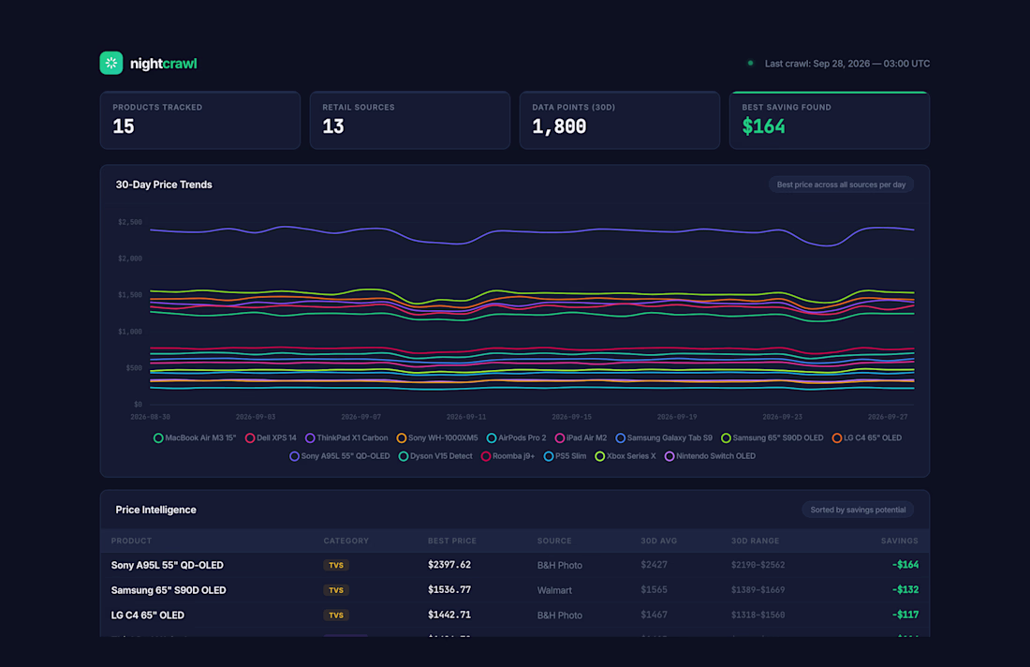1030x667 pixels.
Task: Click the 30-Day Price Trends heading
Action: [x=164, y=185]
